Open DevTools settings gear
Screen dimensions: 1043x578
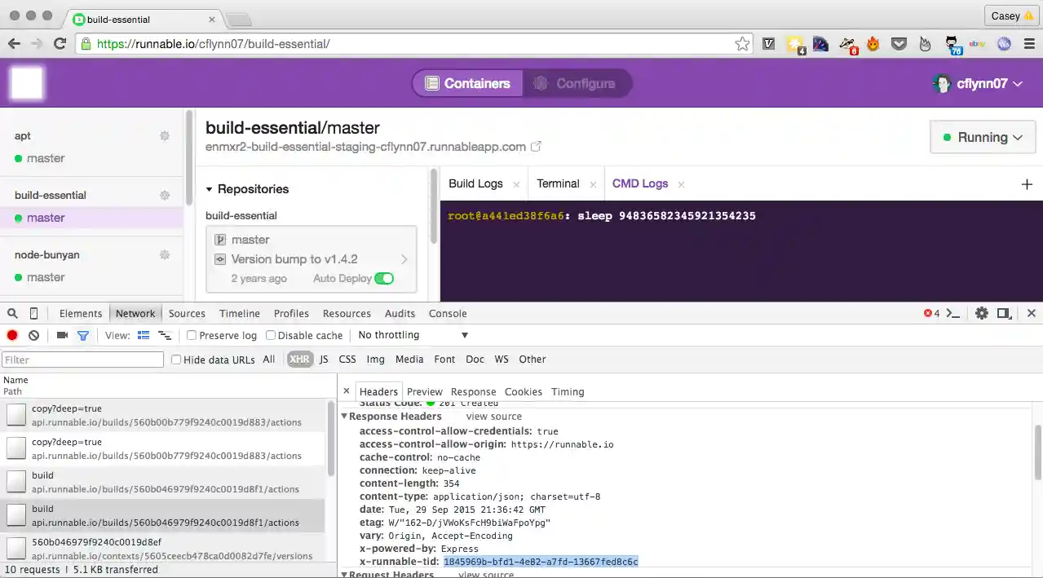tap(982, 313)
